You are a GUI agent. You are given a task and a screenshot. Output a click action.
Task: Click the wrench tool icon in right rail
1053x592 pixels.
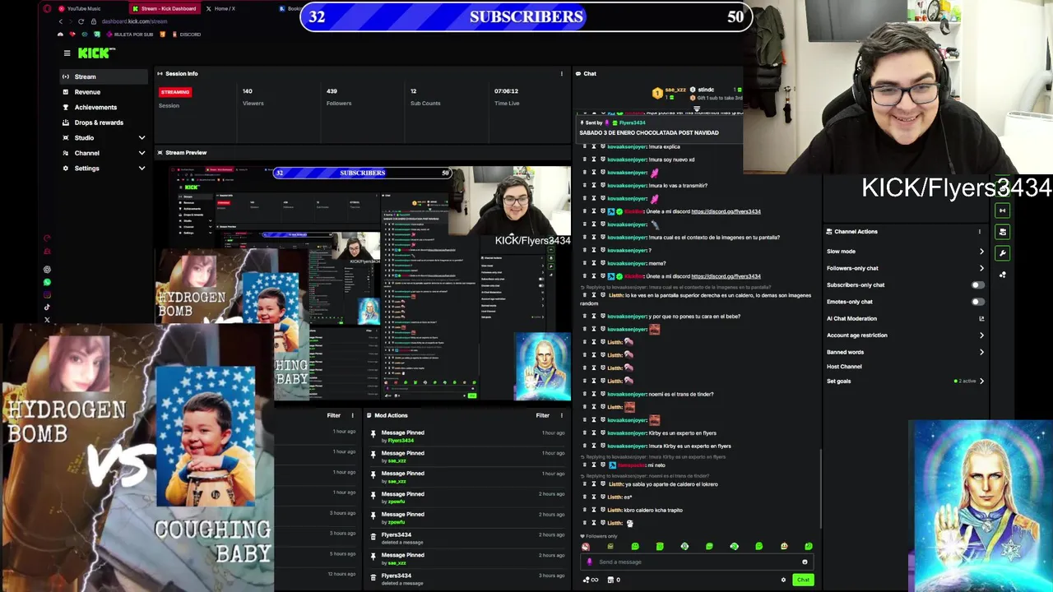click(x=1002, y=253)
